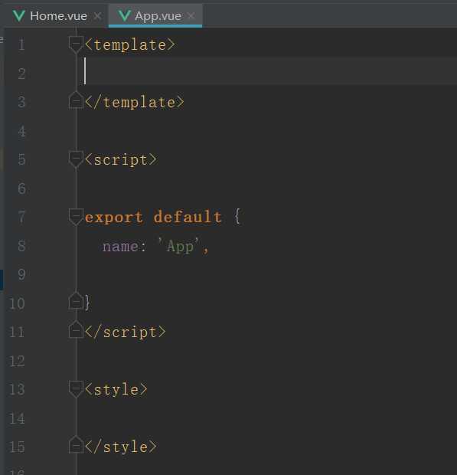Image resolution: width=457 pixels, height=475 pixels.
Task: Click the Vue icon on the Home.vue tab
Action: coord(19,16)
